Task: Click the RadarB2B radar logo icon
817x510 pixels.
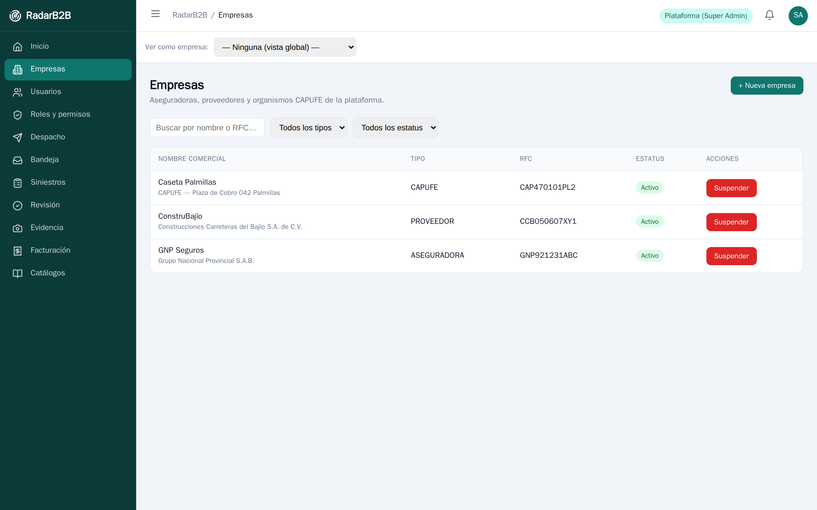Action: point(16,16)
